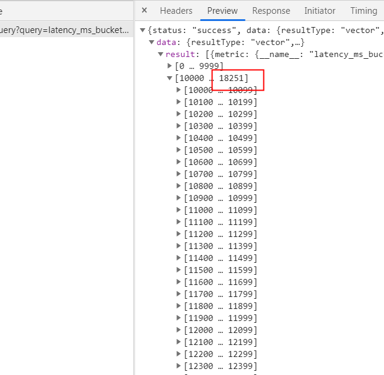Expand the [10500 … 10599] range
Screen dimensions: 384x375
[179, 150]
